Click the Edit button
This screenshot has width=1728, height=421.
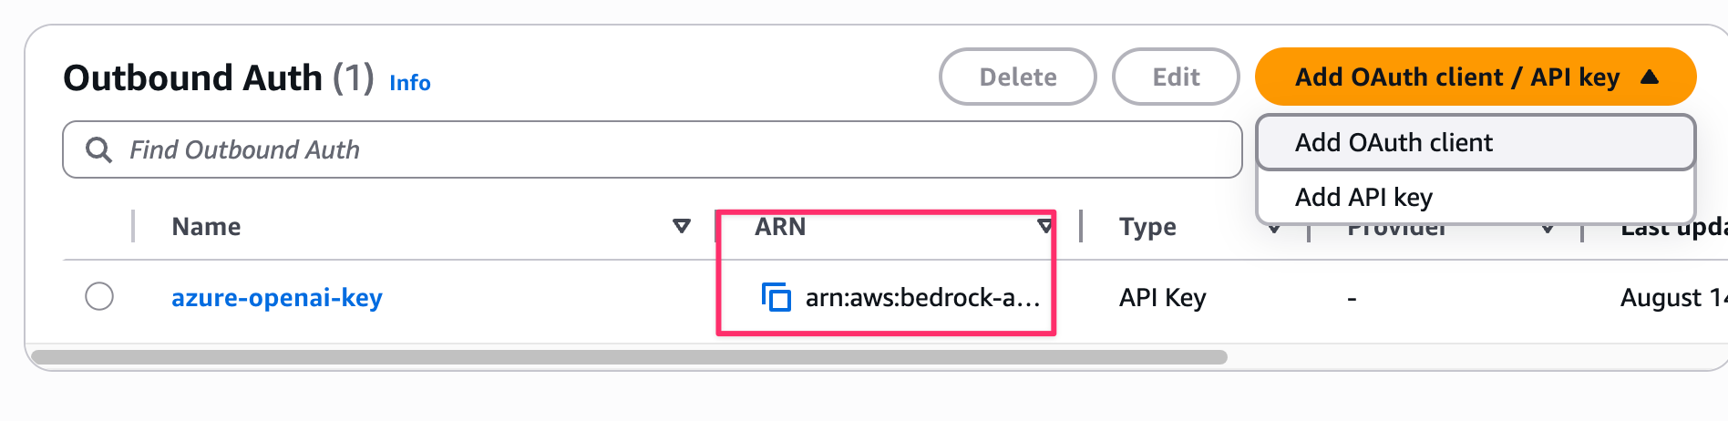coord(1176,77)
